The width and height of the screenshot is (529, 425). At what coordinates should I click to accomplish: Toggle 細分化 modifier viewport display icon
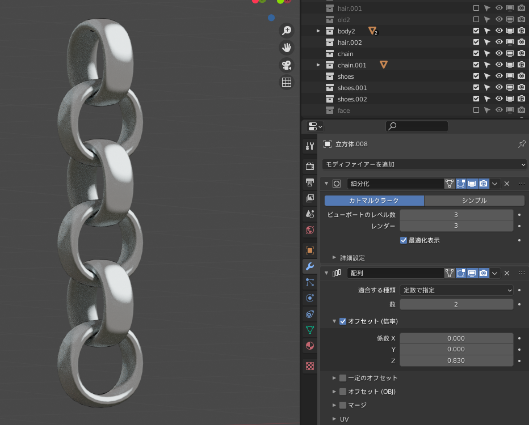tap(472, 184)
